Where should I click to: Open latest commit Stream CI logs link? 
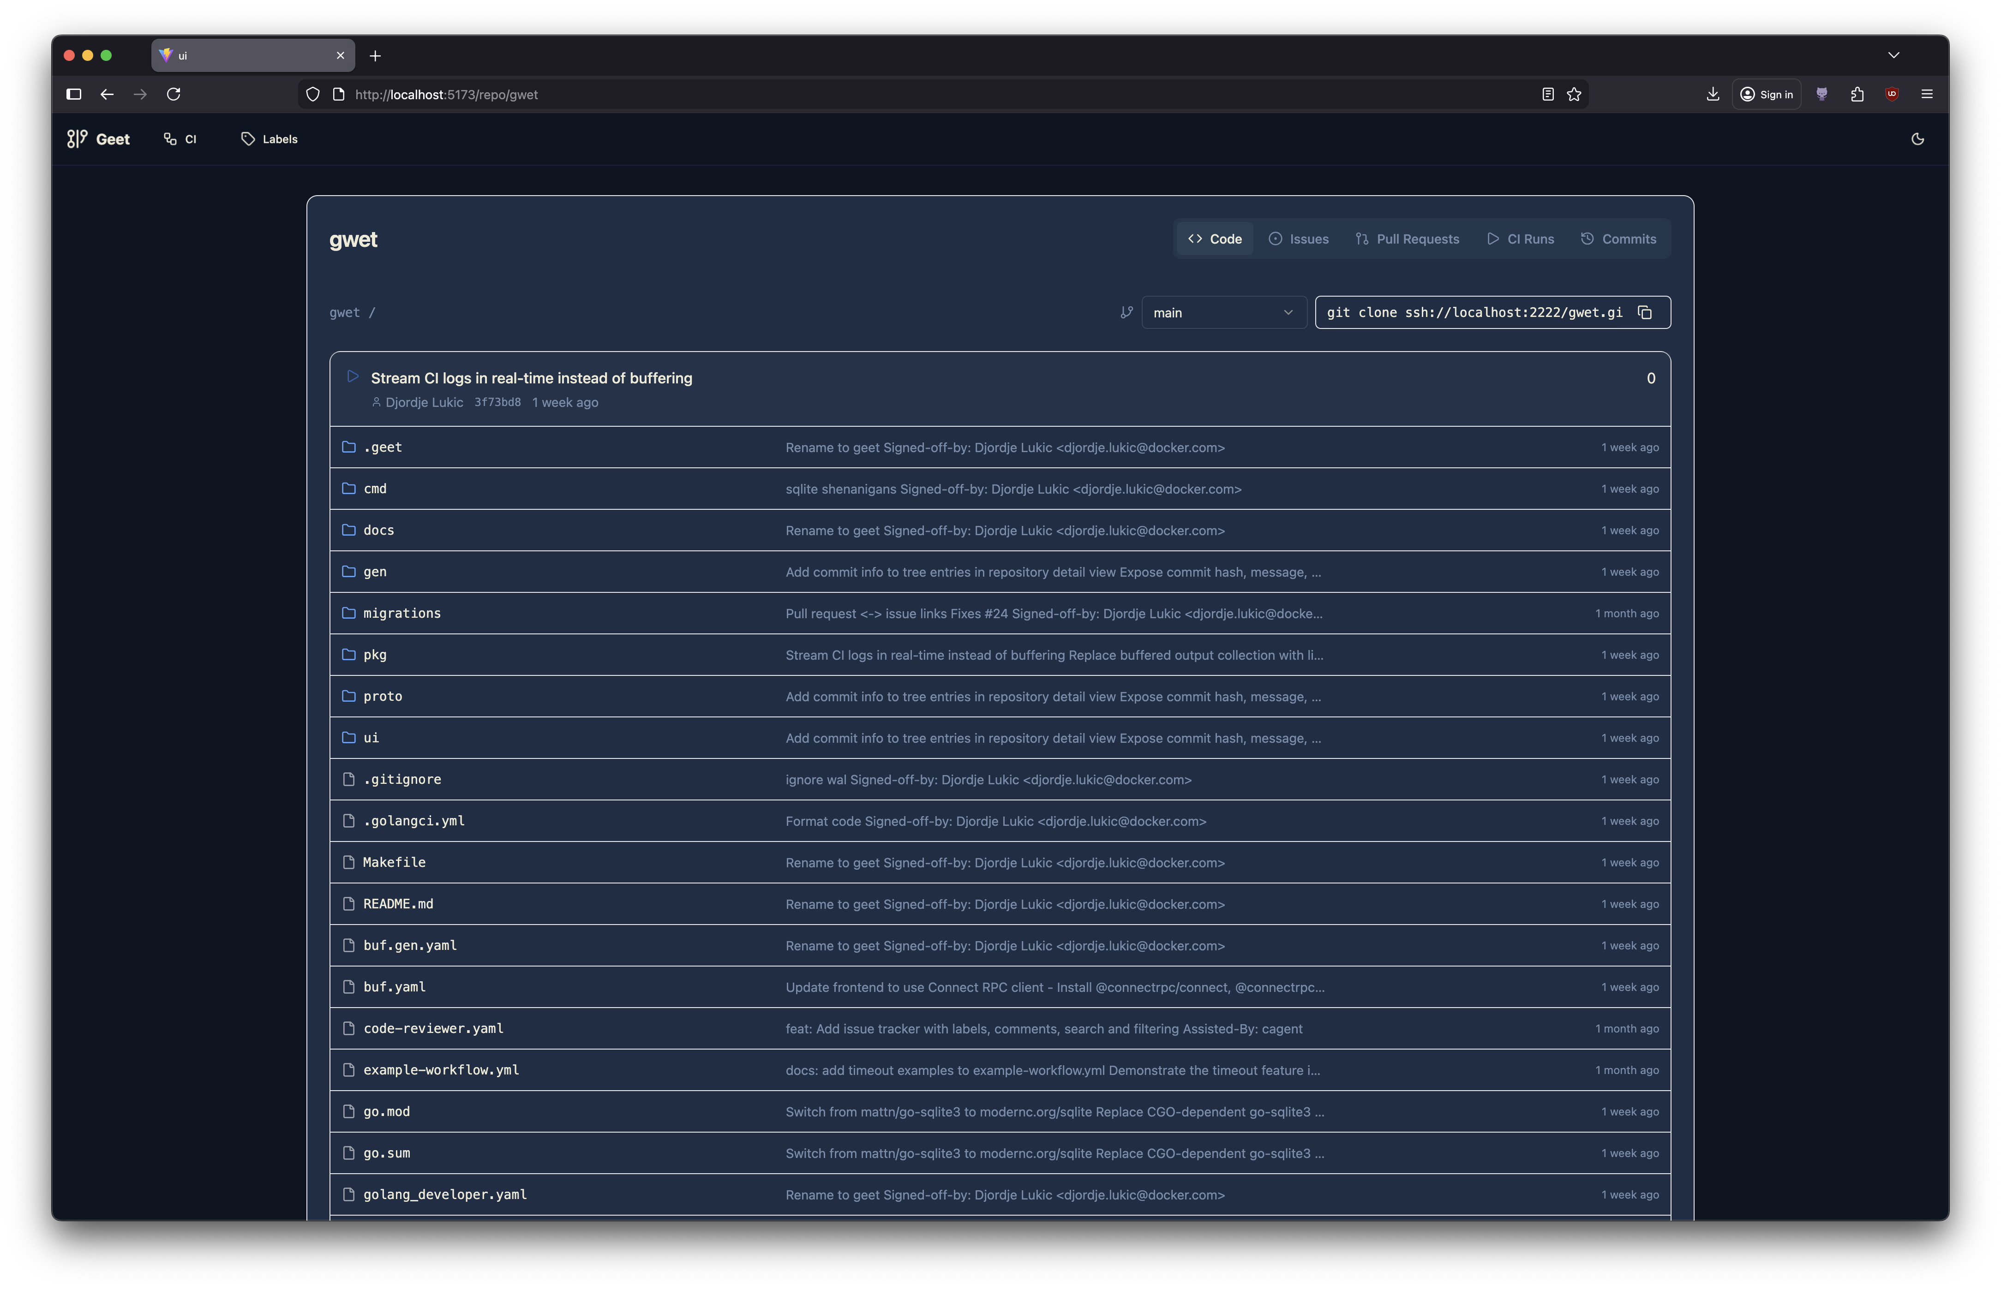(531, 378)
